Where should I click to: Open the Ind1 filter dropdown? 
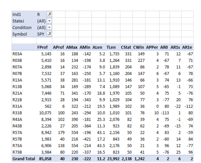pyautogui.click(x=49, y=14)
